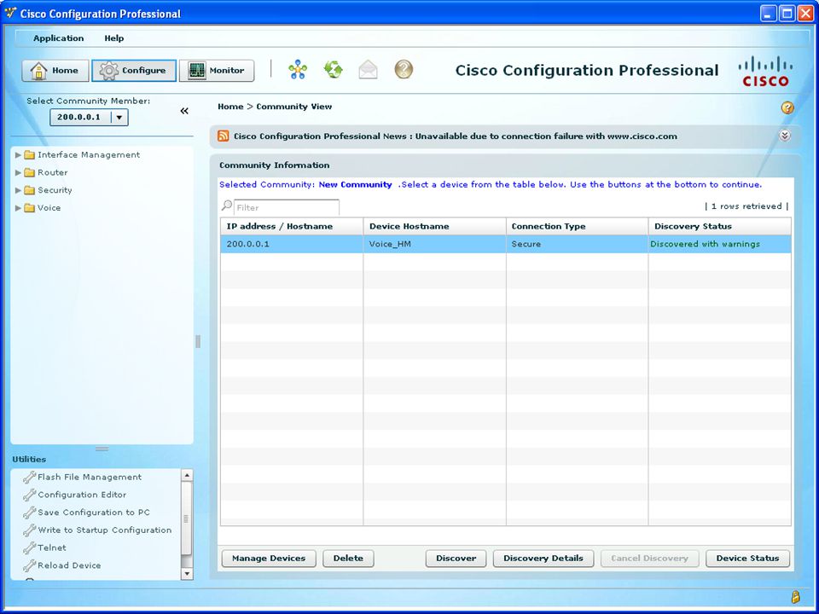The image size is (819, 614).
Task: Open Discovery Details
Action: point(543,558)
